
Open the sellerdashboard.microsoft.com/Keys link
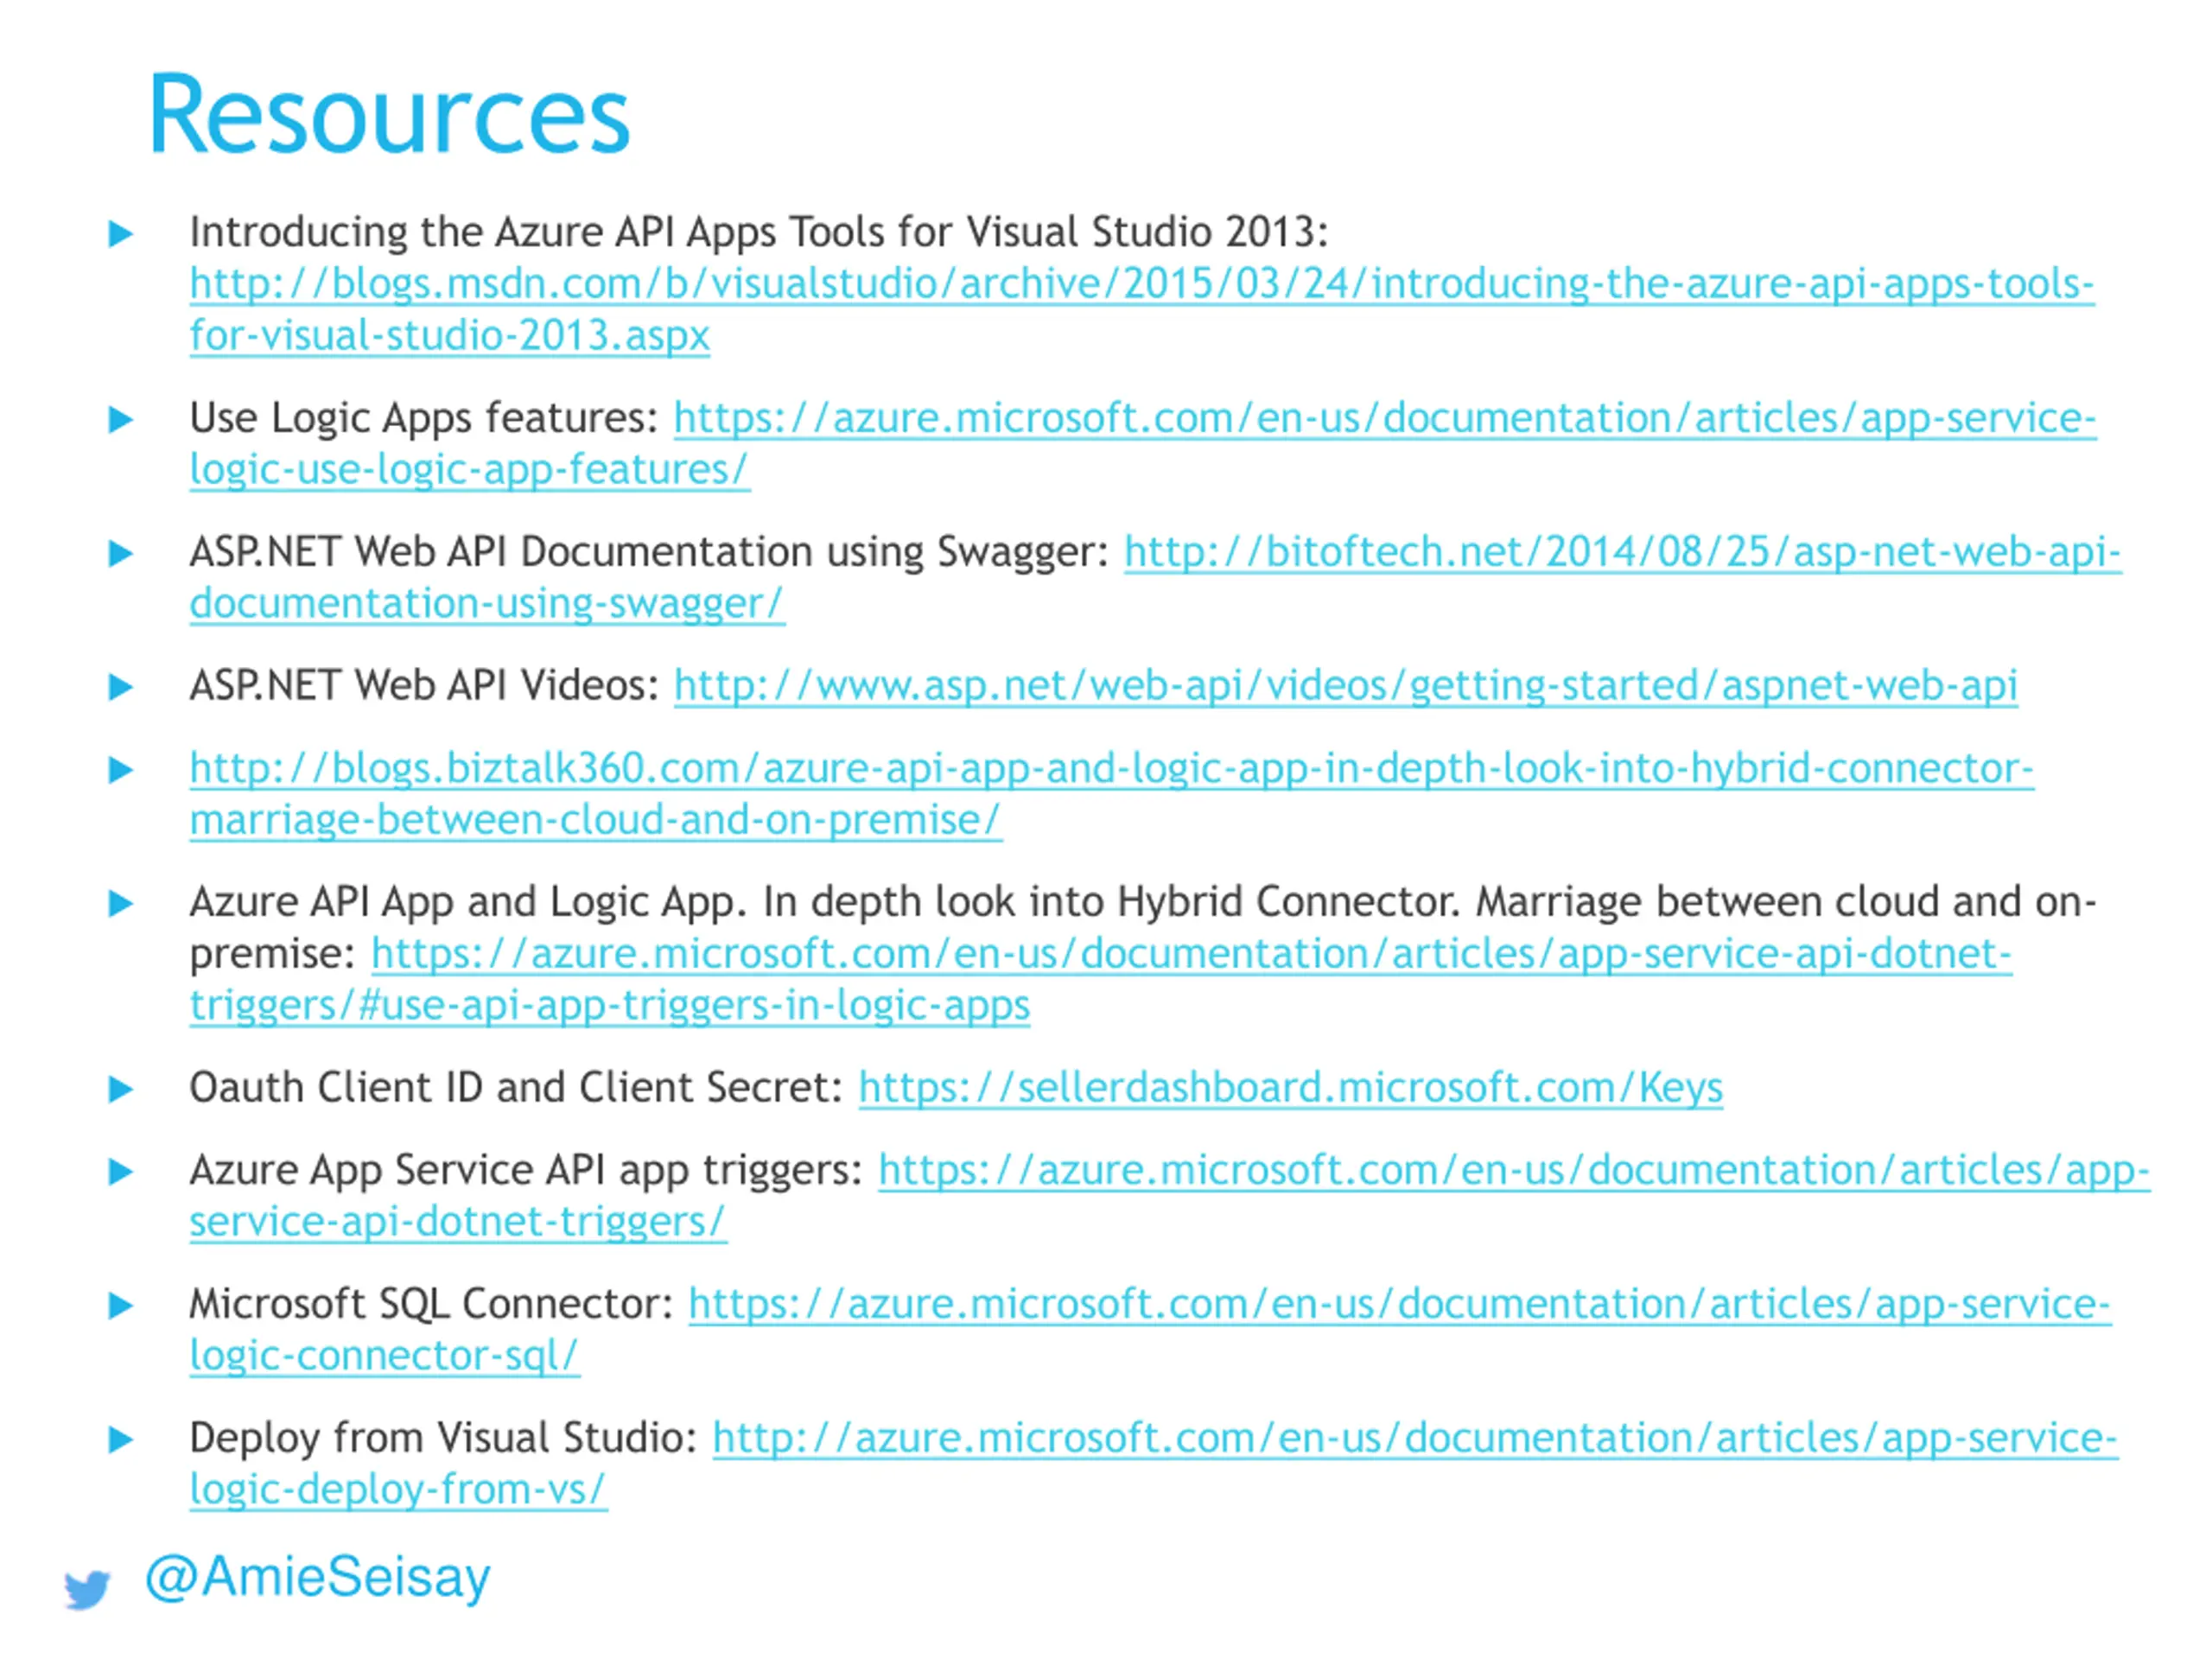click(x=1290, y=1089)
